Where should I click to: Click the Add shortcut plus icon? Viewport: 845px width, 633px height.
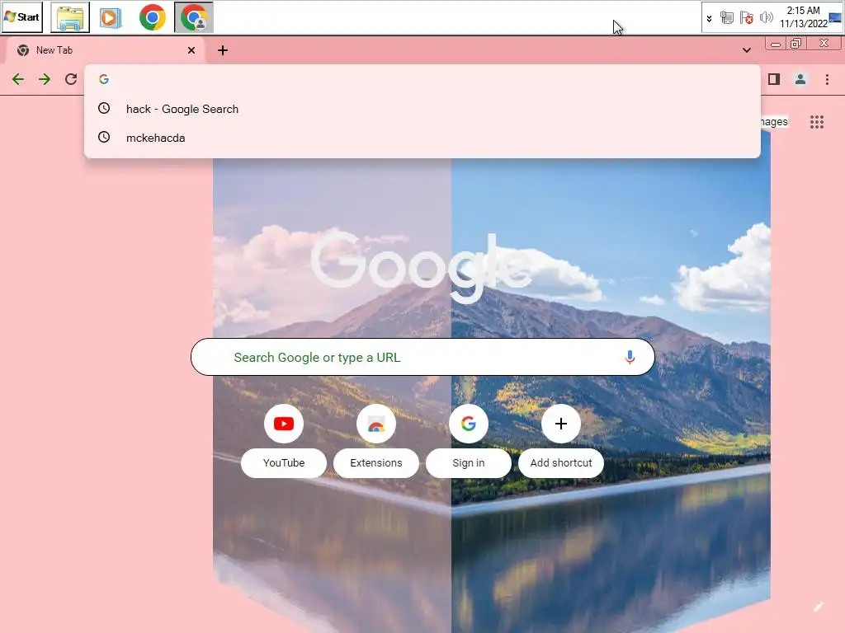(x=561, y=424)
